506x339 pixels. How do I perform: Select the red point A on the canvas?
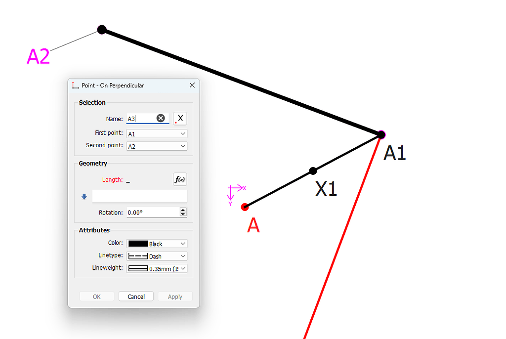tap(245, 207)
